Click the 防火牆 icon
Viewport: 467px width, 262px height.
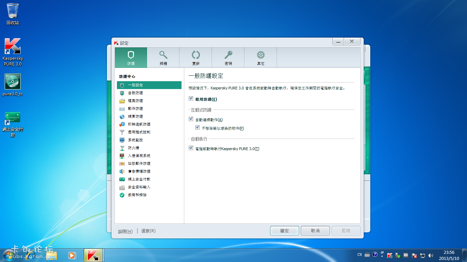coord(122,148)
